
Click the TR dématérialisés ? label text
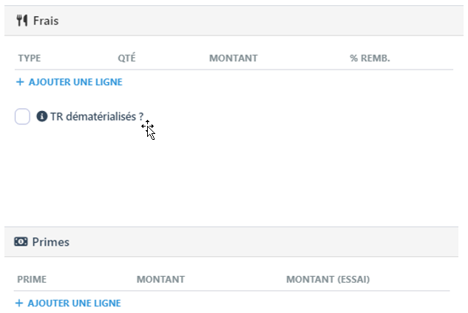(x=97, y=116)
